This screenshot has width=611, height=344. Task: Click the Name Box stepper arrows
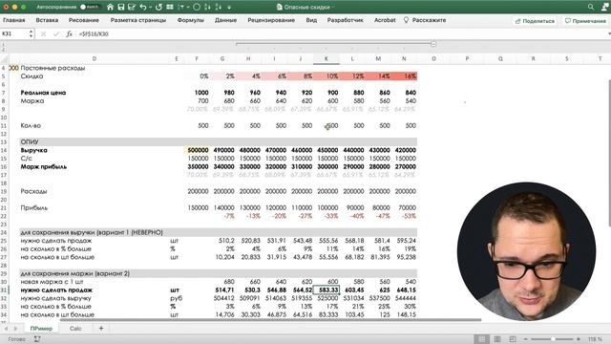31,34
